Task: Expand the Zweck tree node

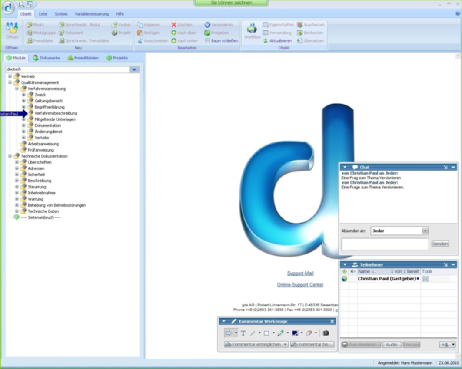Action: [24, 95]
